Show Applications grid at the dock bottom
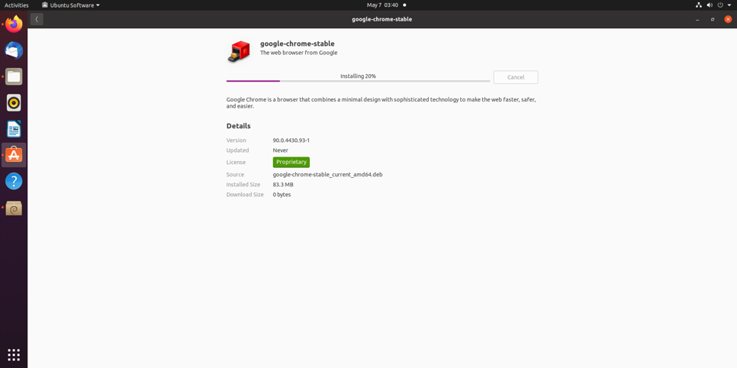Screen dimensions: 737x368 (x=14, y=354)
